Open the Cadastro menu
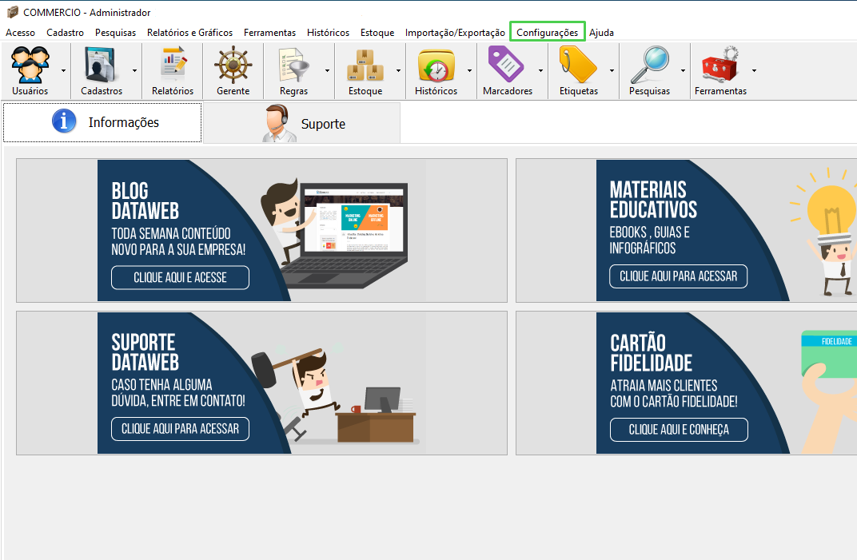857x560 pixels. click(x=65, y=33)
